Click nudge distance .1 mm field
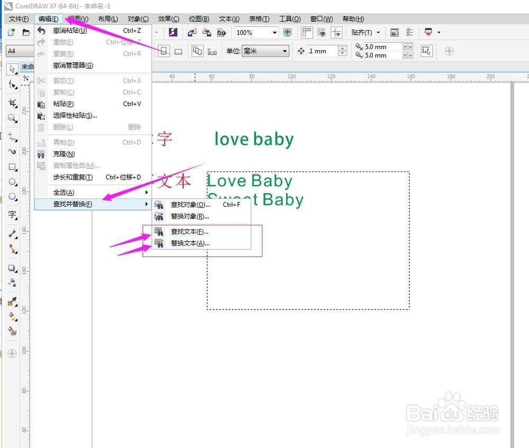This screenshot has height=448, width=529. pyautogui.click(x=323, y=51)
